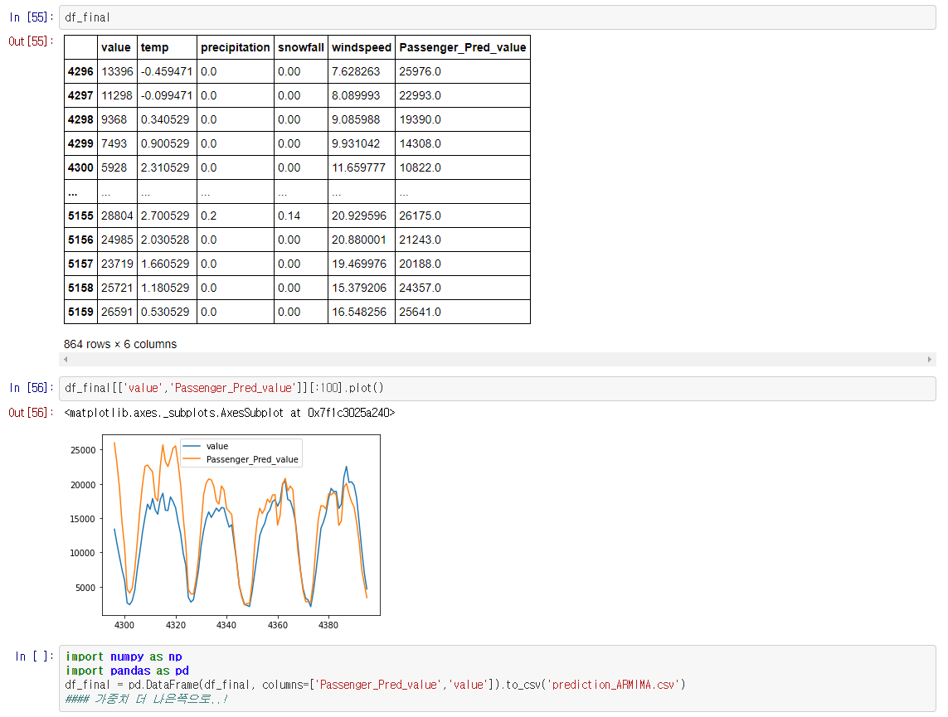Click row index 5158
The image size is (948, 717).
(x=80, y=288)
